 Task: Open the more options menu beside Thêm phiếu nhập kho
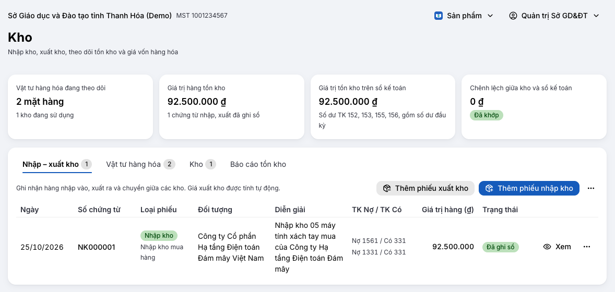(591, 188)
